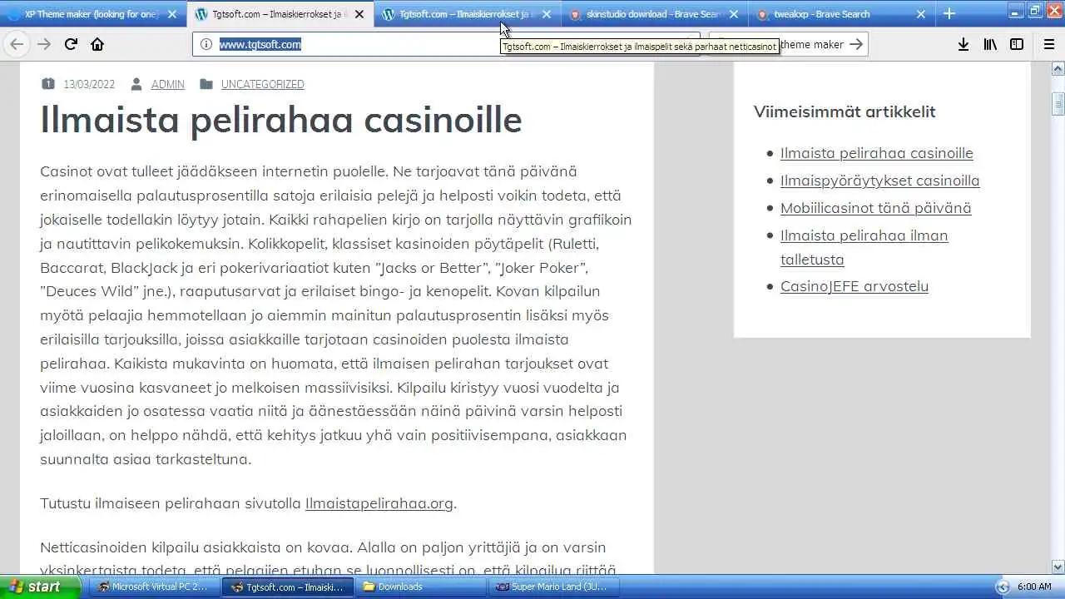Open the UNCATEGORIZED category link

tap(263, 84)
